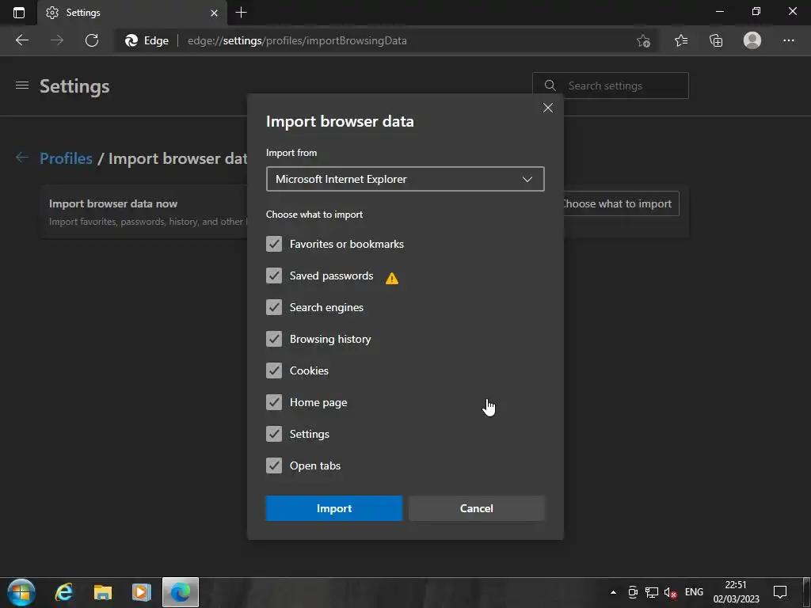Launch Internet Explorer from taskbar
The image size is (811, 608).
64,592
